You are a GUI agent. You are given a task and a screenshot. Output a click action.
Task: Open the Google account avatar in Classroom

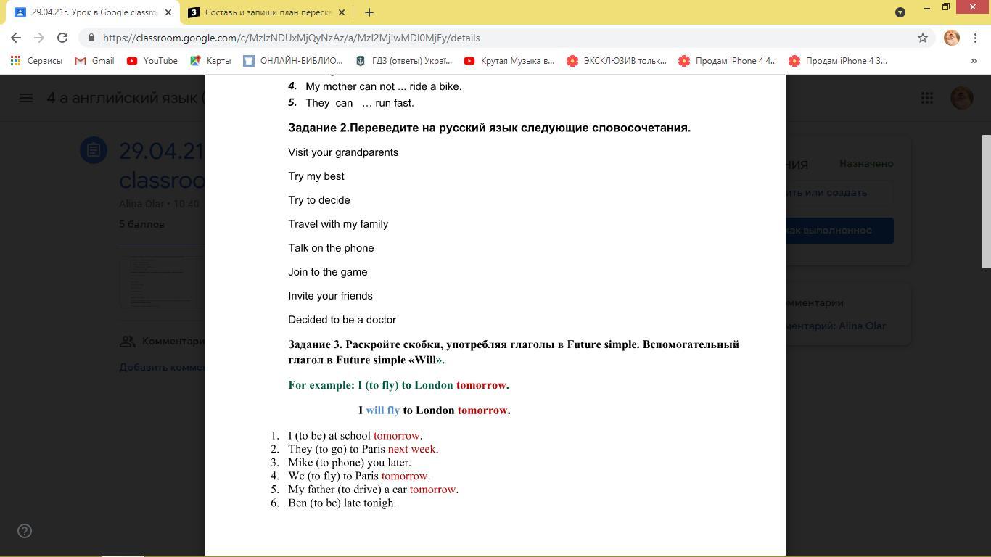[962, 98]
